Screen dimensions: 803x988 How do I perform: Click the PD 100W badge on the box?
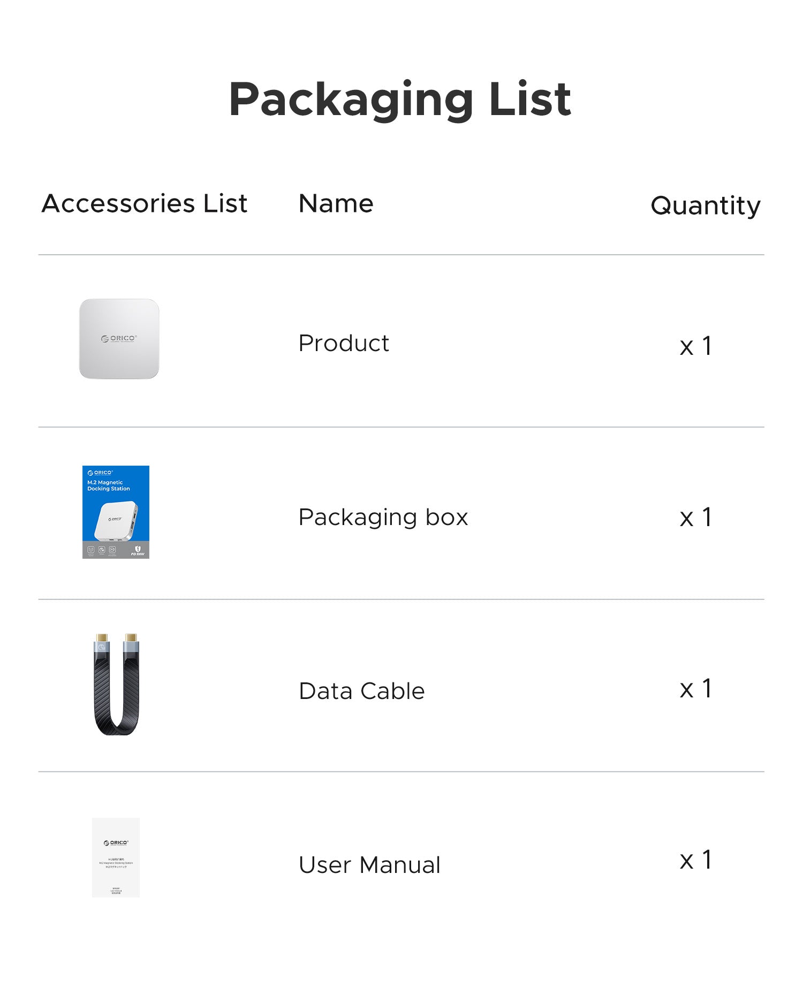tap(138, 551)
